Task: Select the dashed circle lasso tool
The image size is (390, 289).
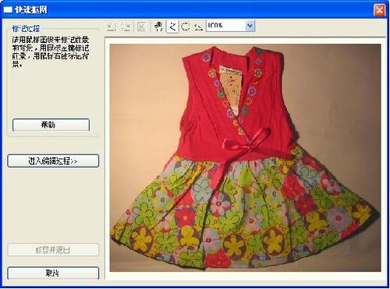Action: pos(186,26)
